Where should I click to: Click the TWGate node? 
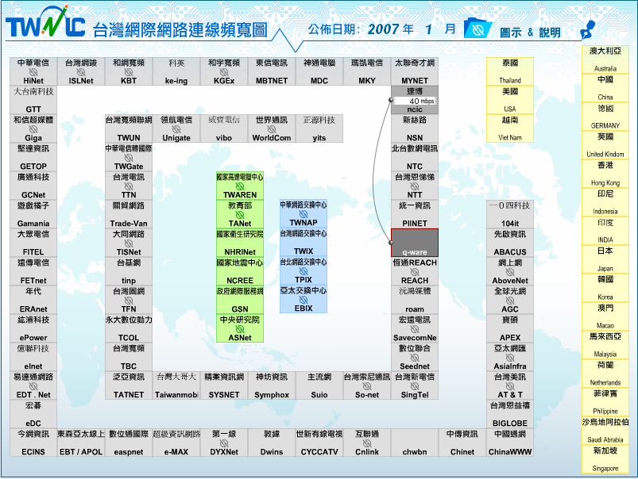click(x=129, y=157)
